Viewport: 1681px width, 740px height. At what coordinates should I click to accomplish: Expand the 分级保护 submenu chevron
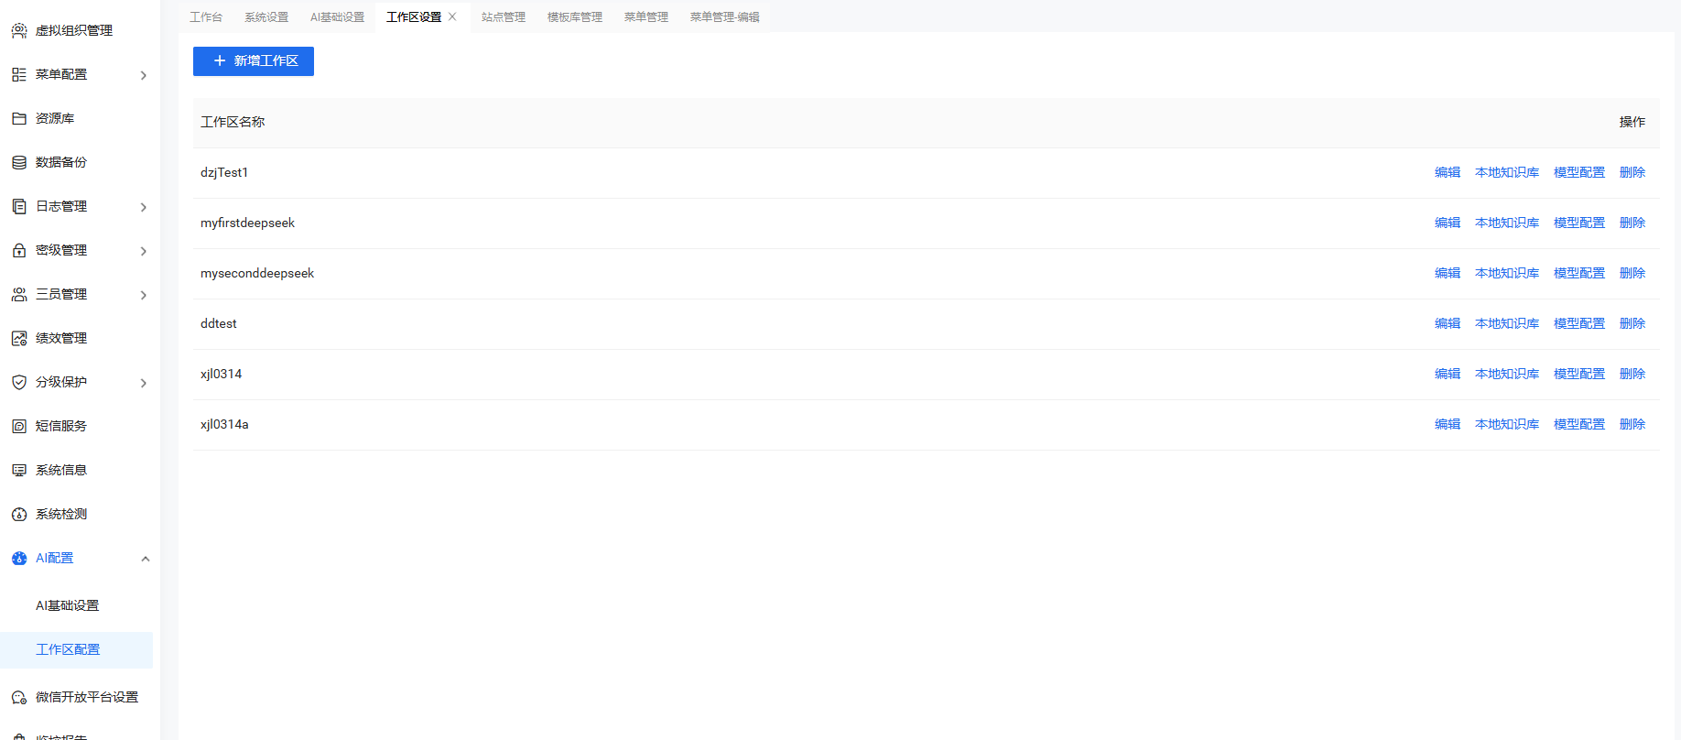point(144,383)
